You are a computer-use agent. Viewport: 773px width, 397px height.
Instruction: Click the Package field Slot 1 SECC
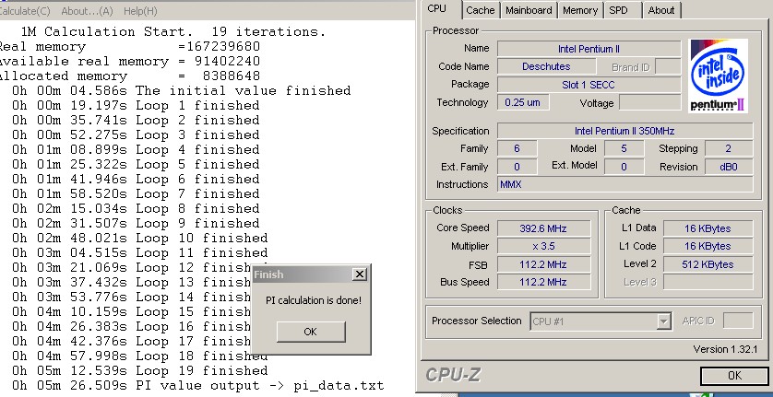(589, 85)
